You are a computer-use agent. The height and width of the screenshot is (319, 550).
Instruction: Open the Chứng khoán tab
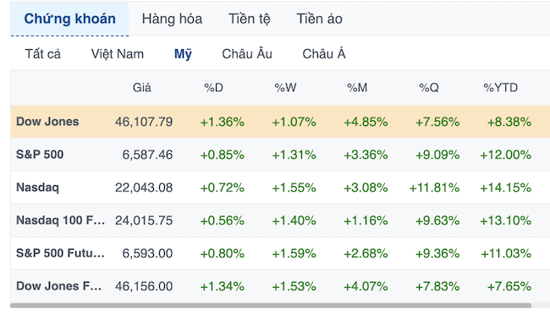(69, 19)
